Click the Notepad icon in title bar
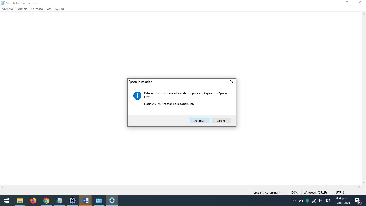Image resolution: width=366 pixels, height=206 pixels. [x=3, y=3]
